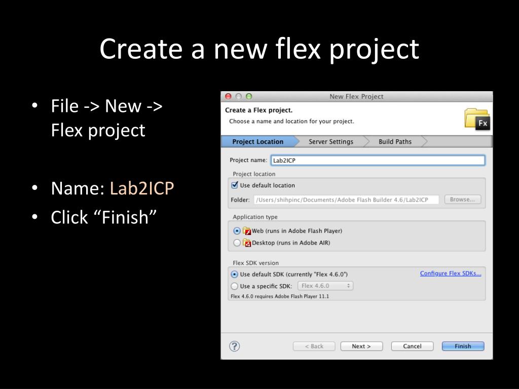Click the < Back button
519x389 pixels.
pyautogui.click(x=314, y=346)
